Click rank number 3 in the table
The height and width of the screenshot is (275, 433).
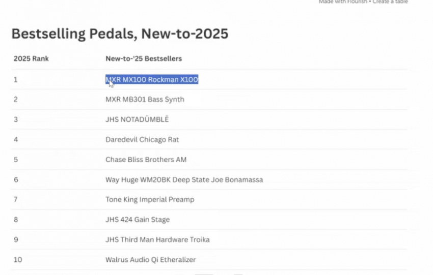[16, 119]
